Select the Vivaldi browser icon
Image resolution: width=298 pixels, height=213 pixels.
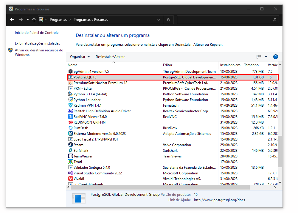point(71,179)
